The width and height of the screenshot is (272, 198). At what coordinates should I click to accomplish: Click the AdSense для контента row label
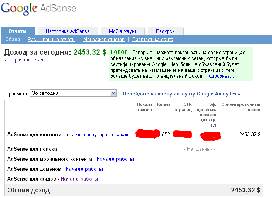(34, 135)
